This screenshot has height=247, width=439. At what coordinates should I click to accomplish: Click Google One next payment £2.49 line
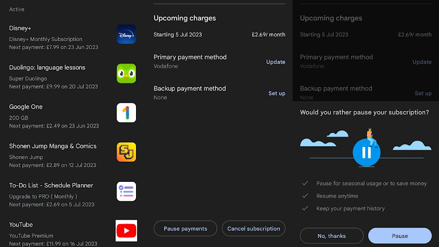coord(54,126)
